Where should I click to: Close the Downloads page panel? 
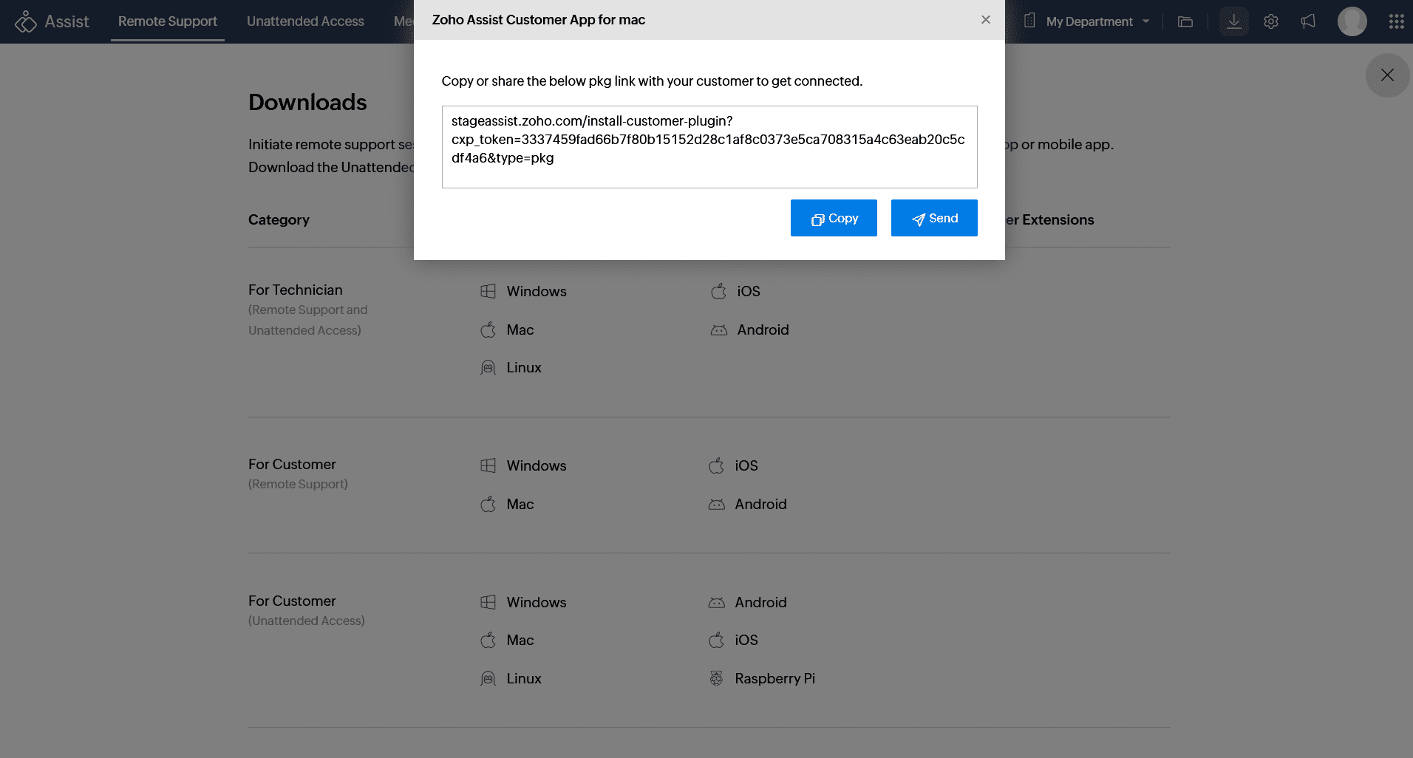pos(1387,75)
